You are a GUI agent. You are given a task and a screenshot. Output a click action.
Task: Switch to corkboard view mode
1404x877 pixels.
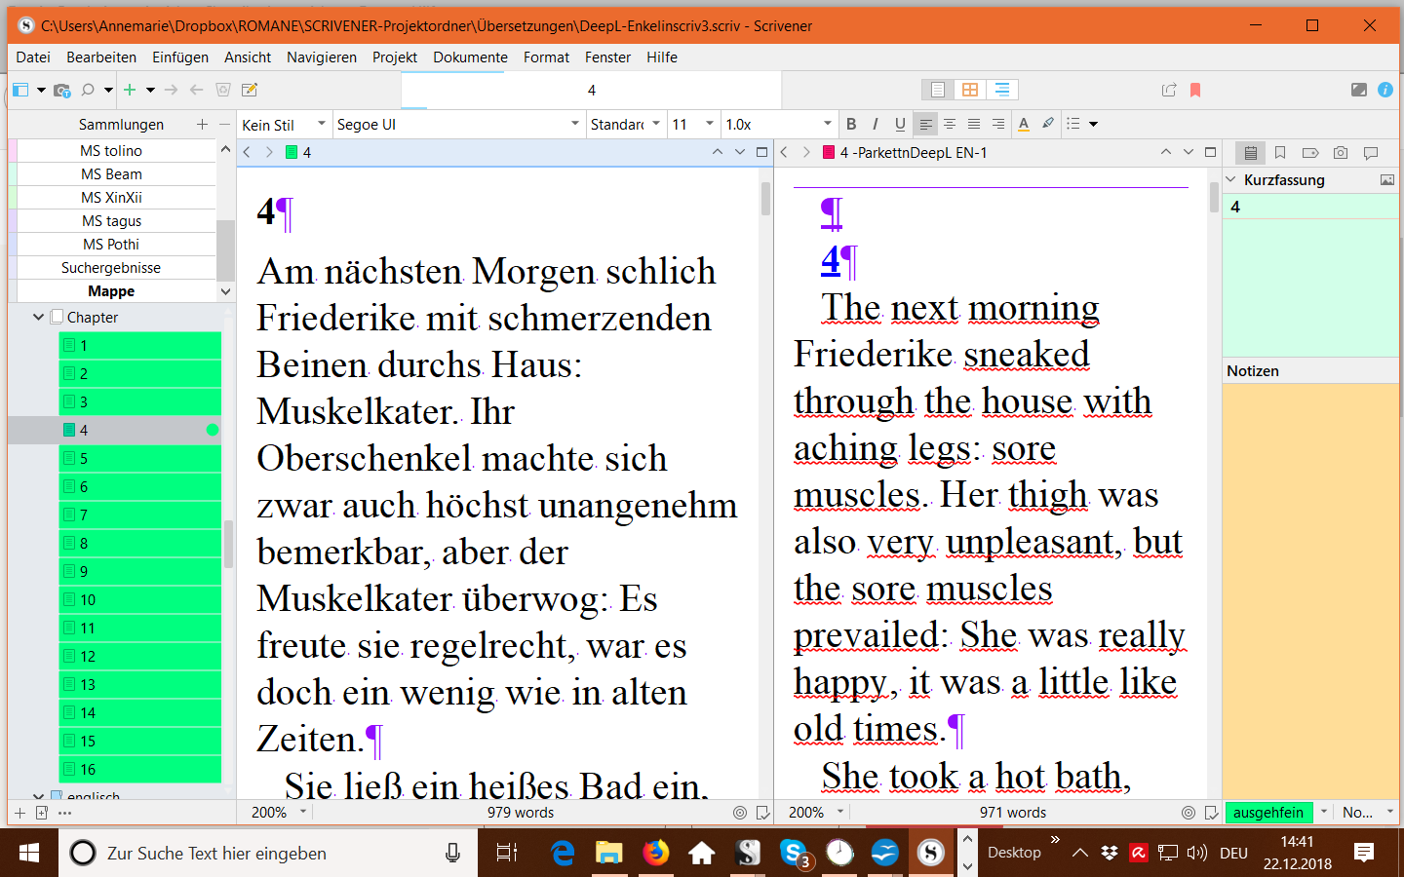coord(969,90)
